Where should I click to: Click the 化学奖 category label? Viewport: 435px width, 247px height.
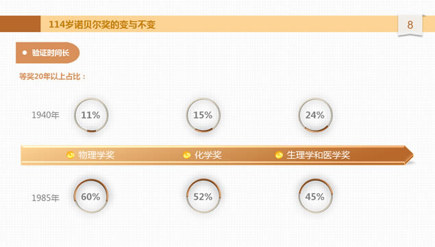click(208, 155)
